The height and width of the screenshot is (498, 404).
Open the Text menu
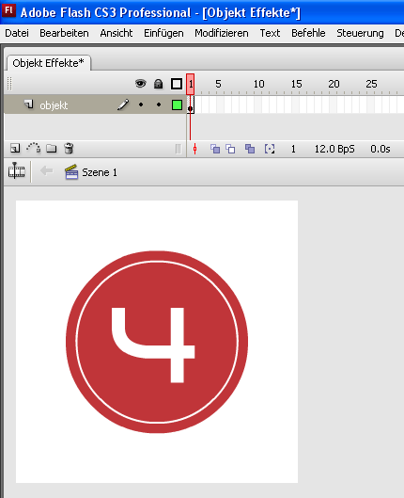coord(270,33)
